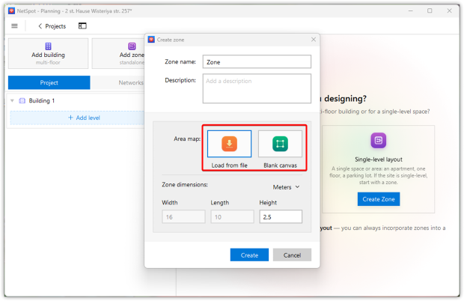Click the NetSpot app icon in title bar

[11, 11]
